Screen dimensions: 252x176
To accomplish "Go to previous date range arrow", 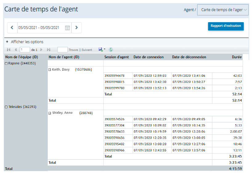I will (12, 28).
